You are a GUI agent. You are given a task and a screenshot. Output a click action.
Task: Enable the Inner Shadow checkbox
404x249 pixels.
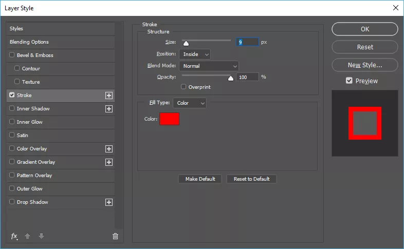(12, 108)
